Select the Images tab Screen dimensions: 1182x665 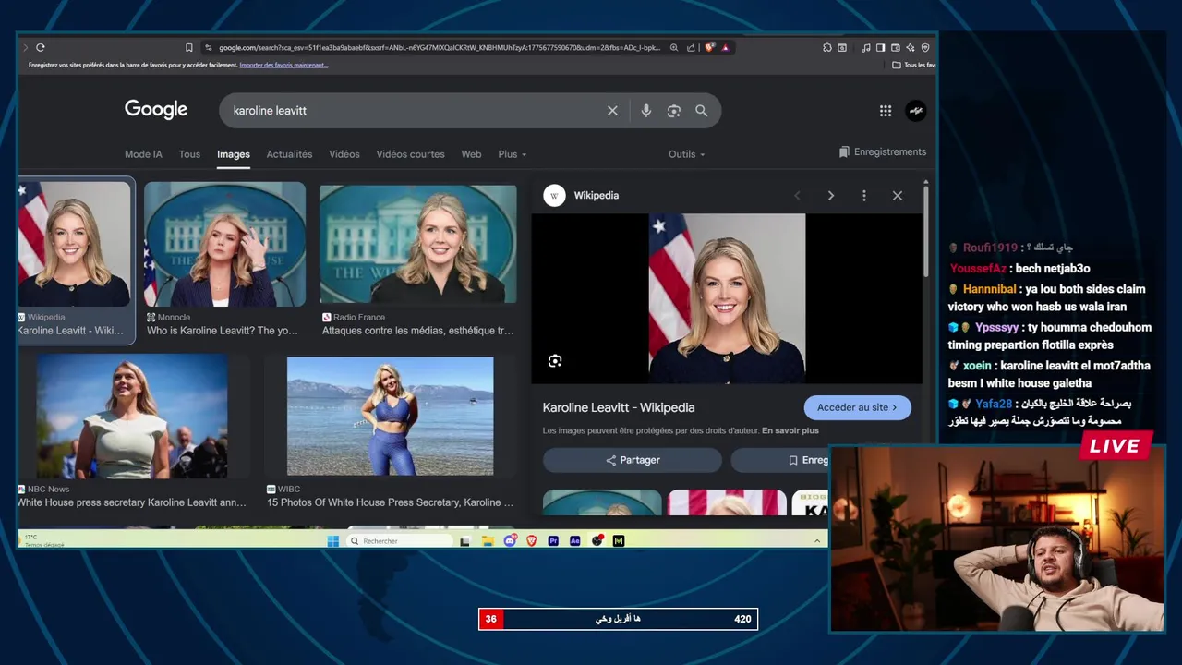click(234, 154)
